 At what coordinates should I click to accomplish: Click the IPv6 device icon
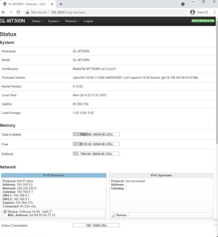click(x=113, y=215)
